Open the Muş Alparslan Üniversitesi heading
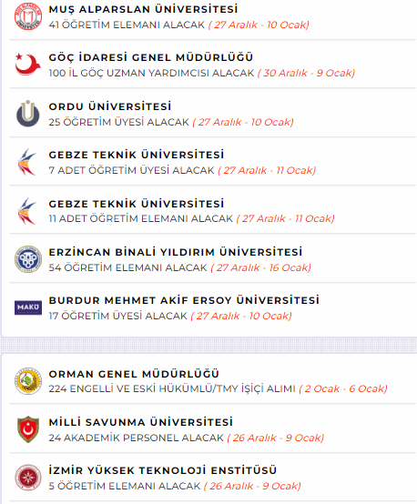The height and width of the screenshot is (504, 417). point(144,9)
